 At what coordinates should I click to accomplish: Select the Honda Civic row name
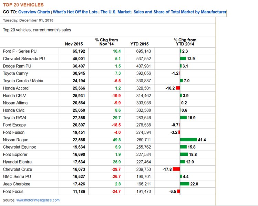pos(14,110)
